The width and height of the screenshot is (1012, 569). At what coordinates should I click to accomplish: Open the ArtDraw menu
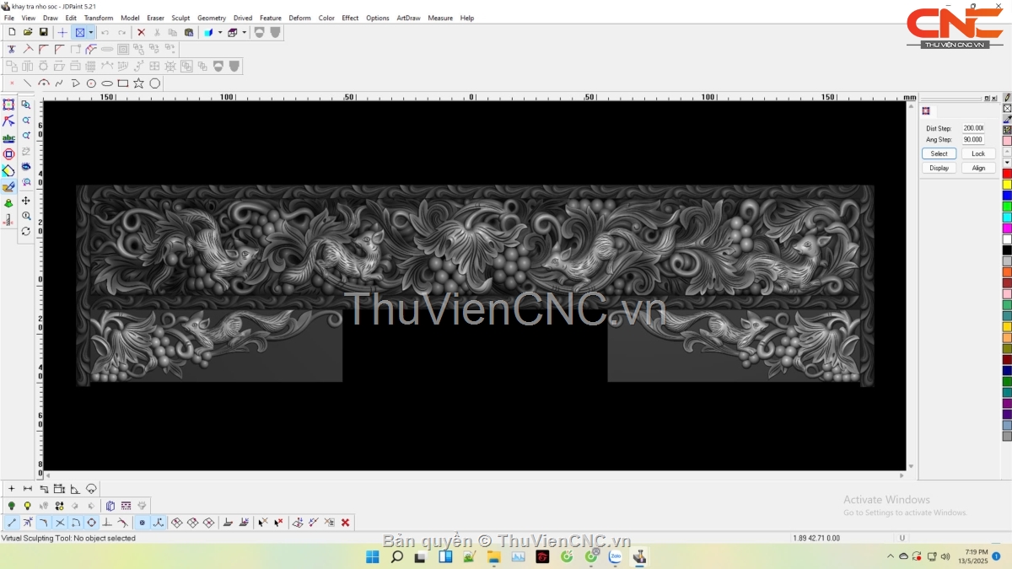[408, 18]
